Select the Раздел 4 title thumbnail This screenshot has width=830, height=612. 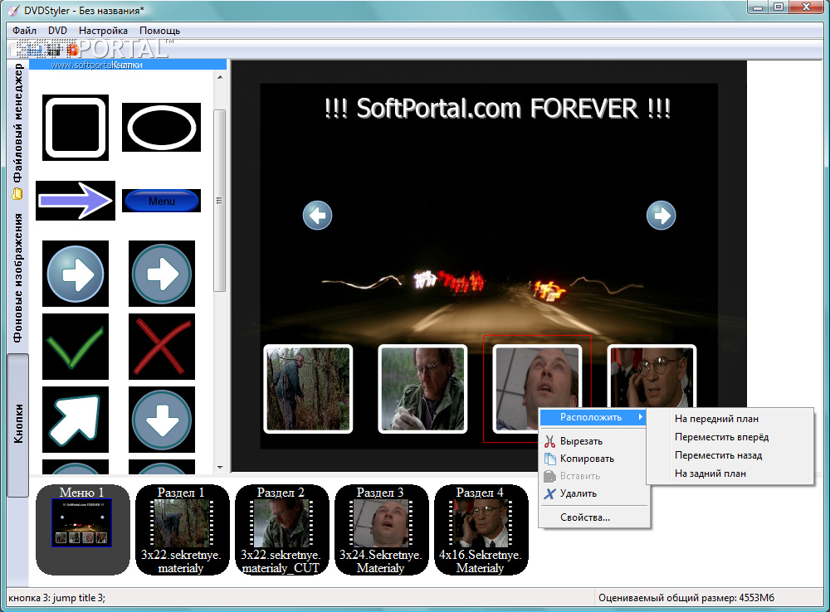(x=481, y=529)
